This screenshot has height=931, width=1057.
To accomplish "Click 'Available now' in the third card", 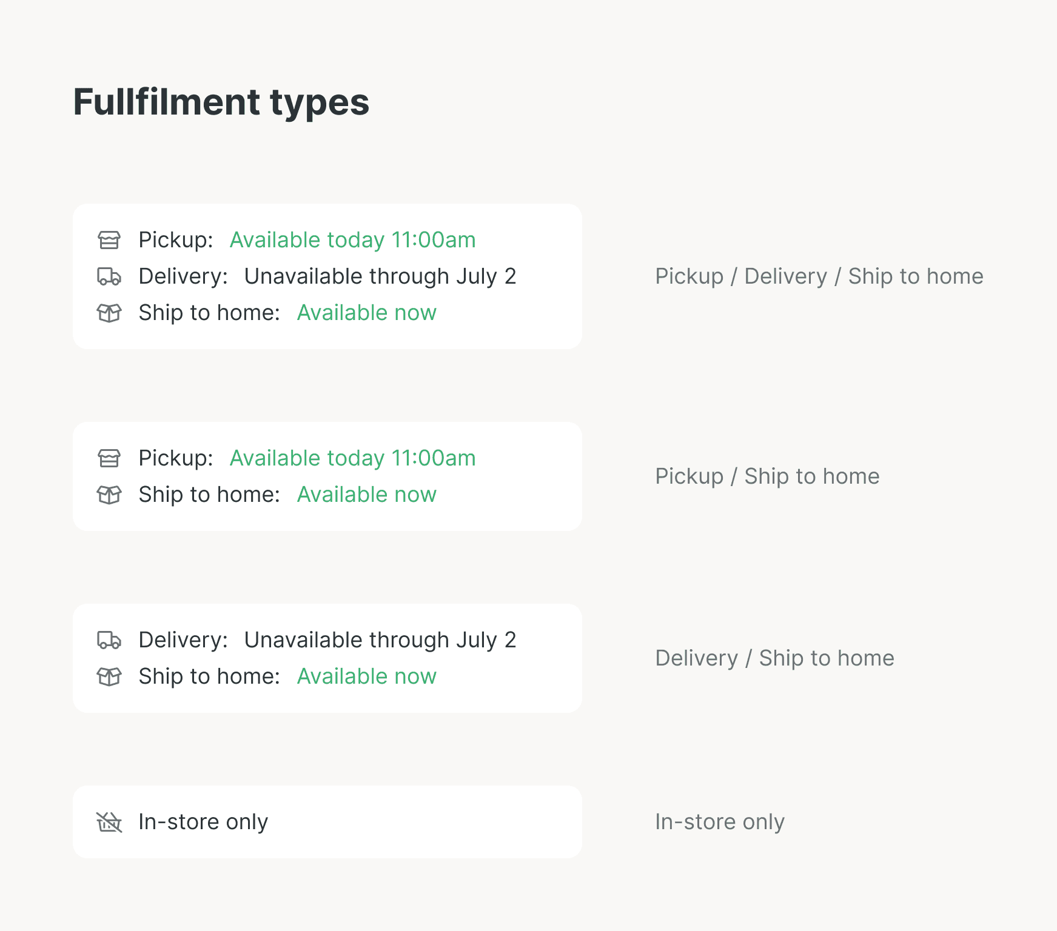I will 367,676.
